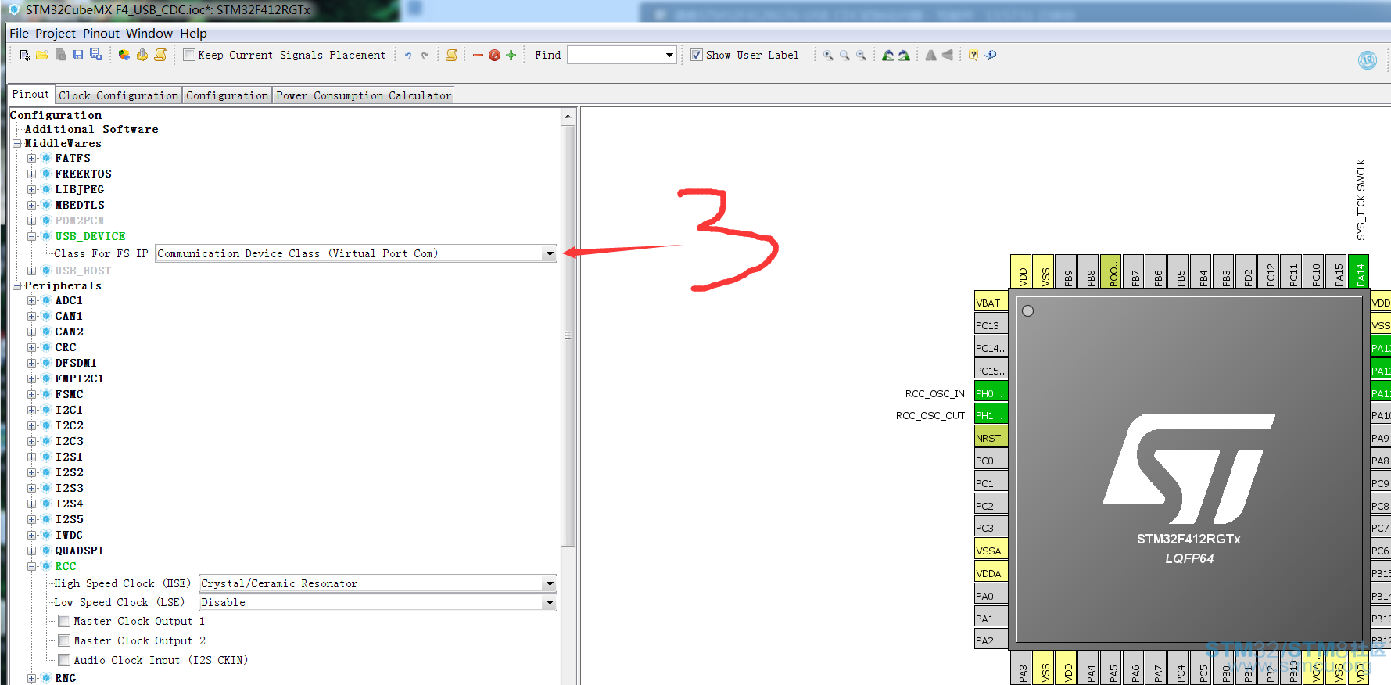Image resolution: width=1391 pixels, height=685 pixels.
Task: Collapse the USB_DEVICE tree node
Action: (31, 236)
